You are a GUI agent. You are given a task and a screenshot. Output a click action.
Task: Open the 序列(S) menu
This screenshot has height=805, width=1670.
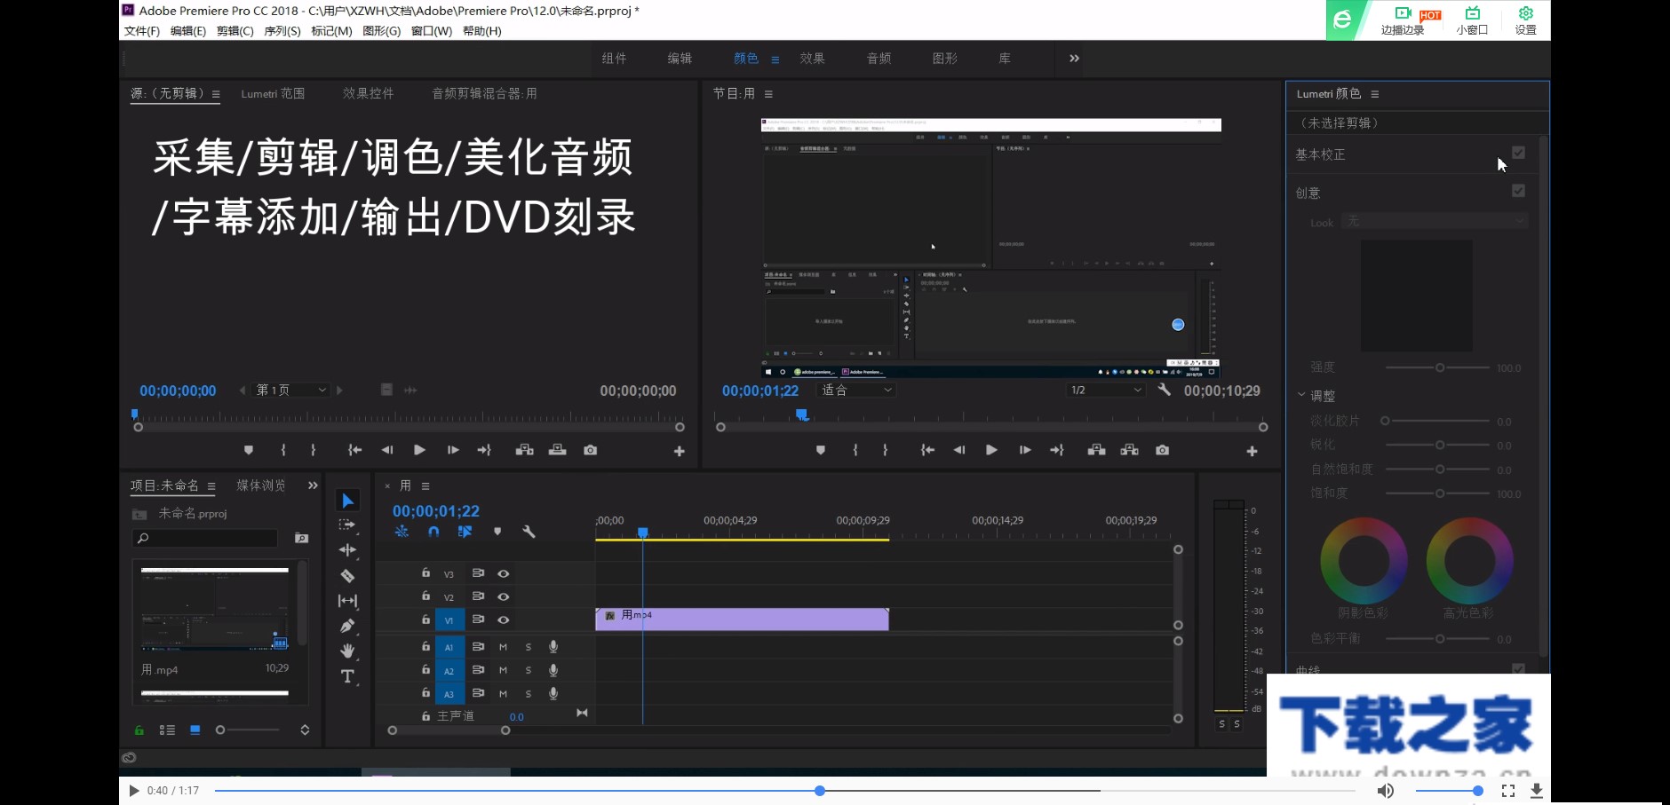point(282,31)
